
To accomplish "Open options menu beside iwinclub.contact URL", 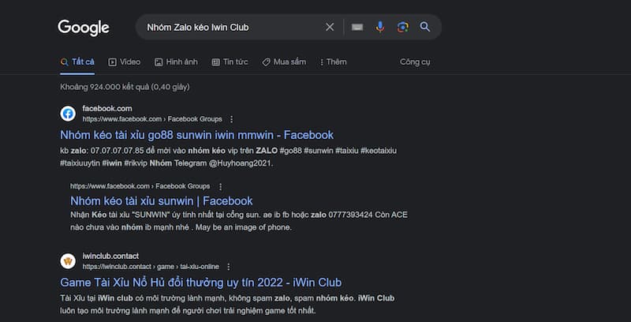I will pyautogui.click(x=228, y=267).
